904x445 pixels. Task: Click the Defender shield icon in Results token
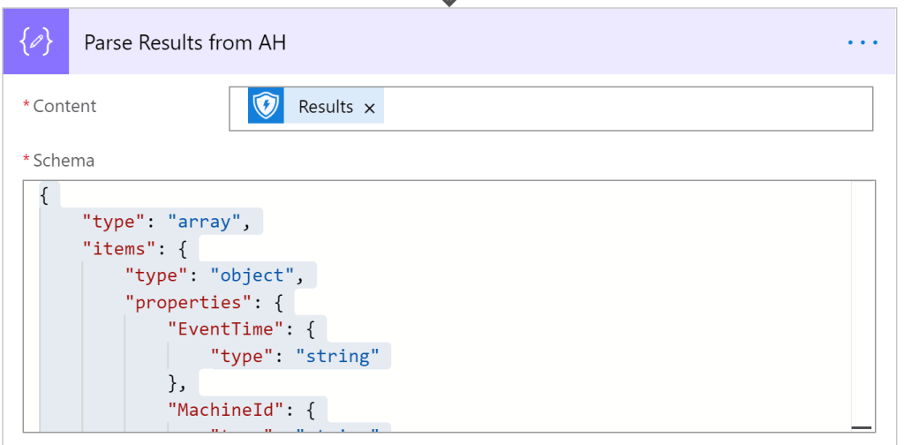click(x=266, y=107)
